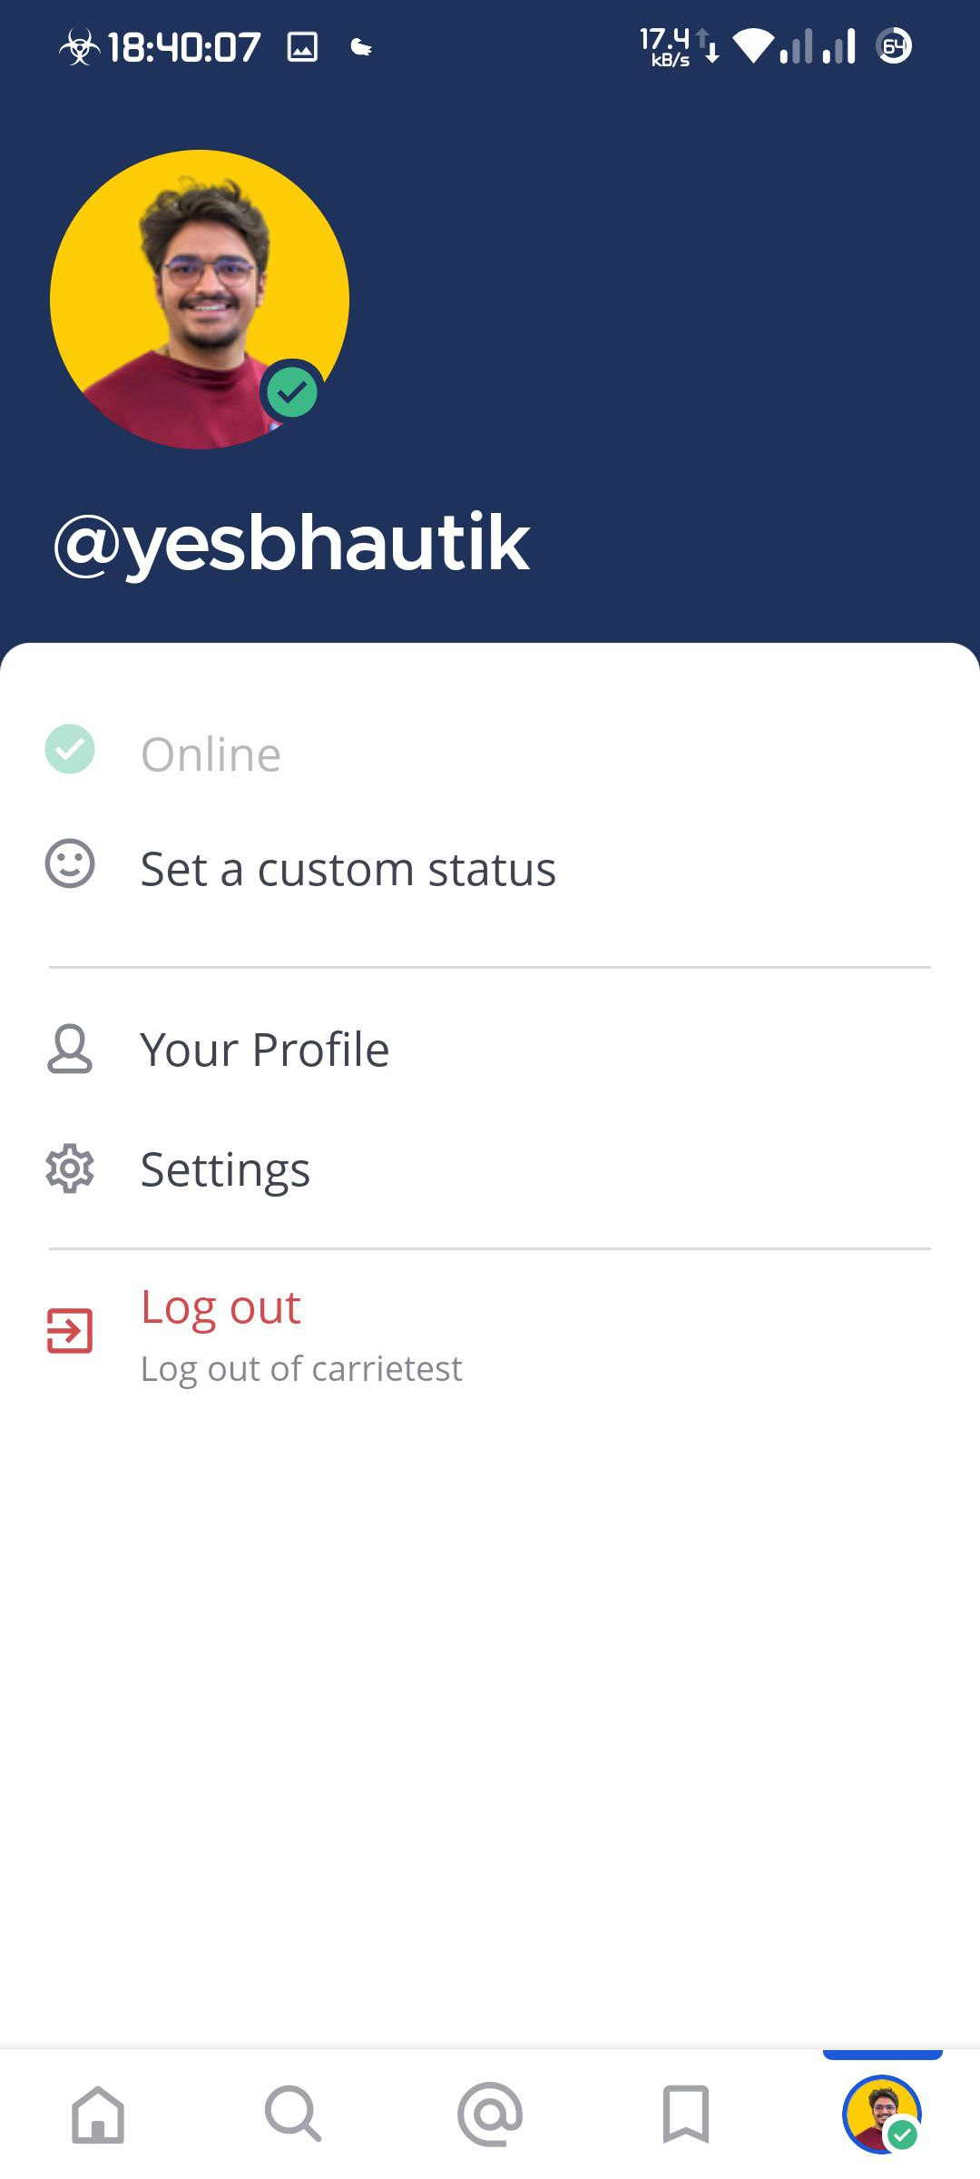This screenshot has height=2179, width=980.
Task: Open settings using the gear icon
Action: [68, 1169]
